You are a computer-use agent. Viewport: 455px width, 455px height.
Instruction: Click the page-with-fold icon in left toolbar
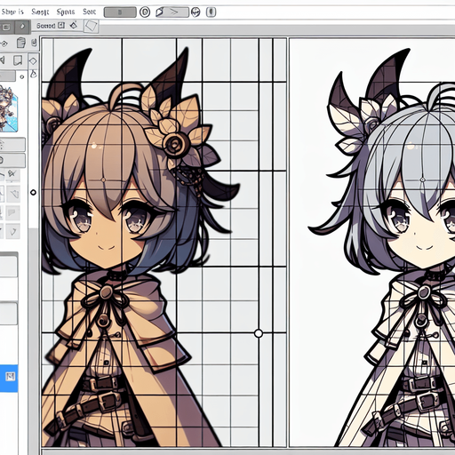[18, 60]
